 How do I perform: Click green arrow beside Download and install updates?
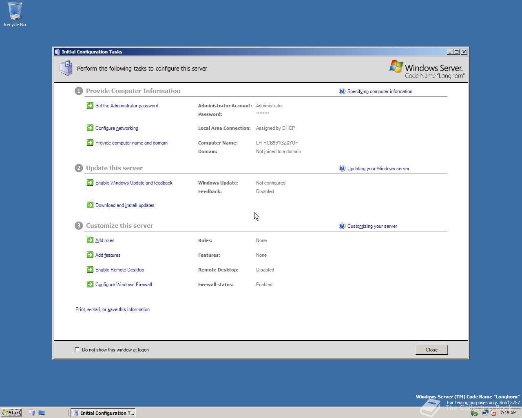(x=90, y=205)
